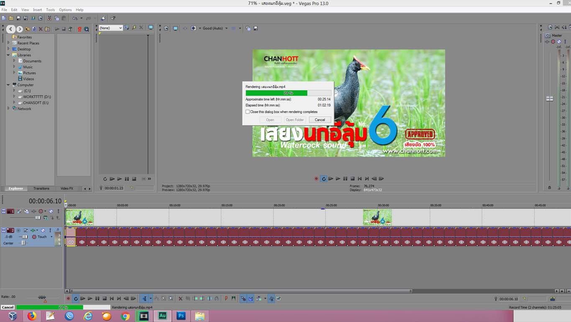Screen dimensions: 571x322
Task: Click the magnifier search icon in Explorer toolbar
Action: coord(86,29)
